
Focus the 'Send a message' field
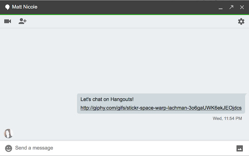pyautogui.click(x=117, y=148)
